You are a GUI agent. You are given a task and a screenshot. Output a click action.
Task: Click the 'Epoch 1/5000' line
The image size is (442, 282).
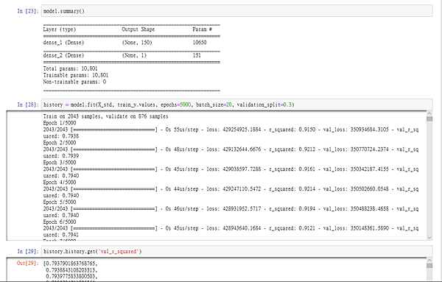60,123
